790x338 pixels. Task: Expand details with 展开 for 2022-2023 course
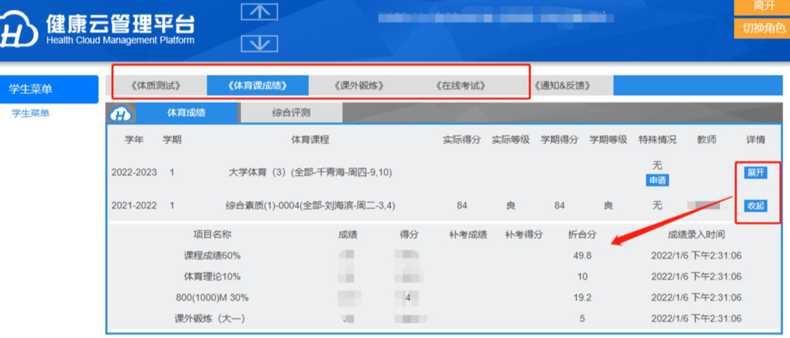pyautogui.click(x=755, y=173)
